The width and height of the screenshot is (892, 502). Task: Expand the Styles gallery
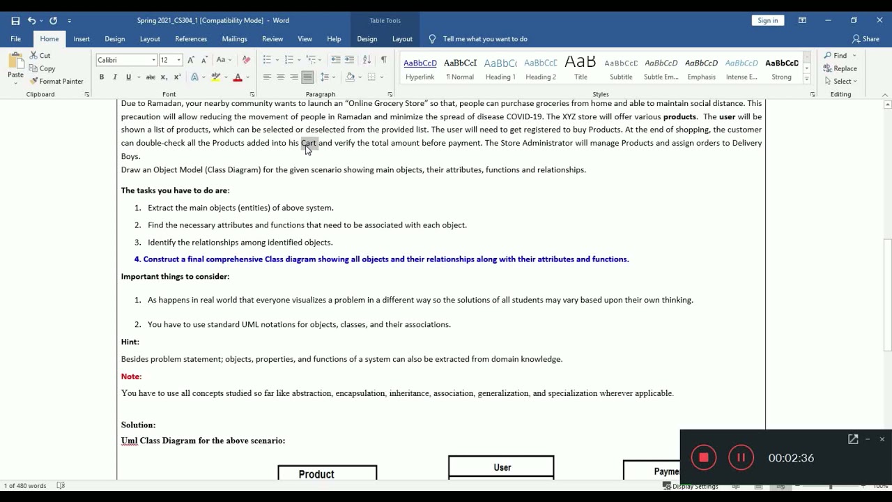click(x=806, y=79)
